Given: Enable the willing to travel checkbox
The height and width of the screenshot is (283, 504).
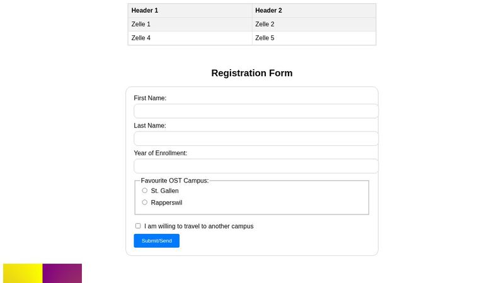Looking at the screenshot, I should pyautogui.click(x=138, y=226).
